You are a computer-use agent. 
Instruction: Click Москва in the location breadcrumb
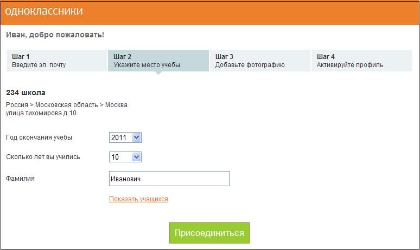coord(116,105)
